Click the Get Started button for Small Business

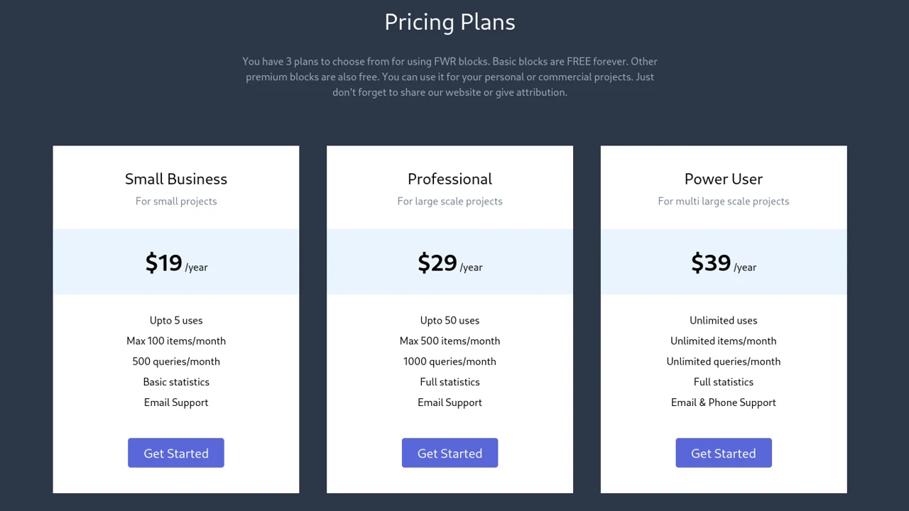pyautogui.click(x=176, y=453)
